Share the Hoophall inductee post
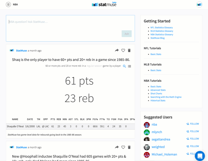Image resolution: width=208 pixels, height=161 pixels. (117, 147)
